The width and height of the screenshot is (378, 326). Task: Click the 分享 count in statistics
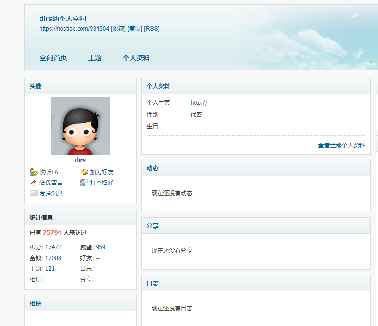click(x=98, y=280)
